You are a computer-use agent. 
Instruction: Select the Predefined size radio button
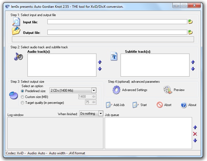(x=22, y=91)
